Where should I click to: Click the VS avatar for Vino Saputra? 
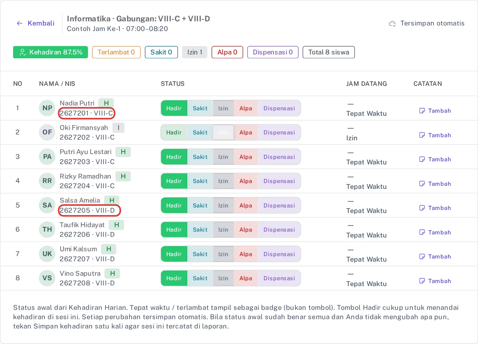(47, 278)
